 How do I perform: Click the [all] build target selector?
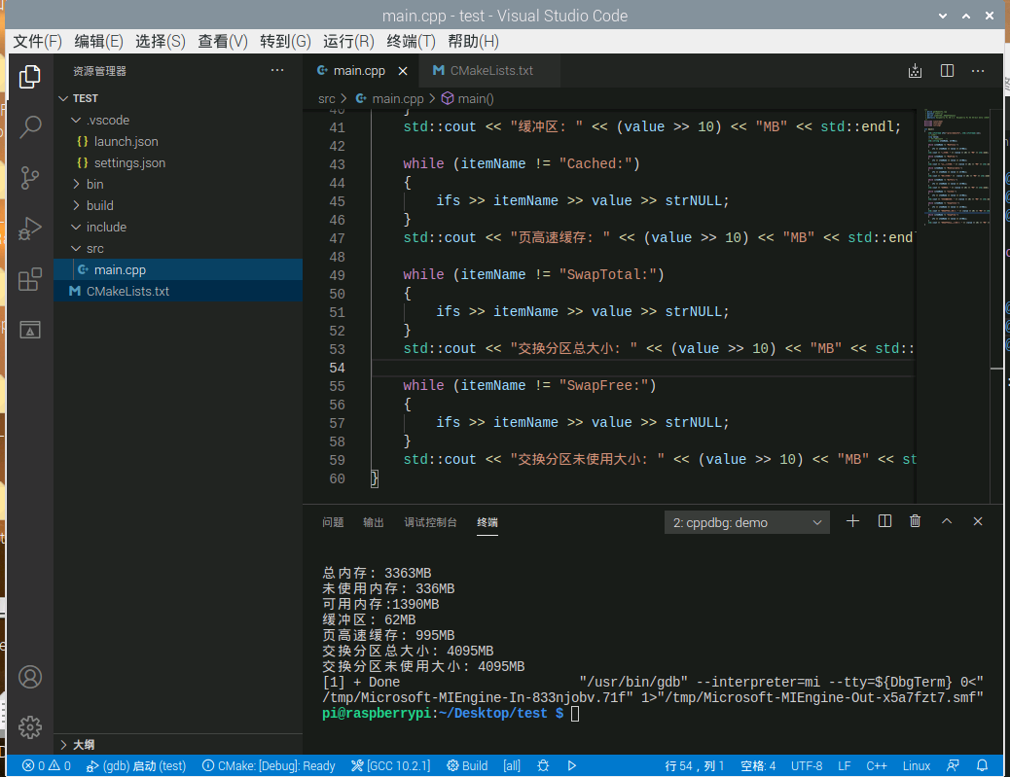click(512, 766)
